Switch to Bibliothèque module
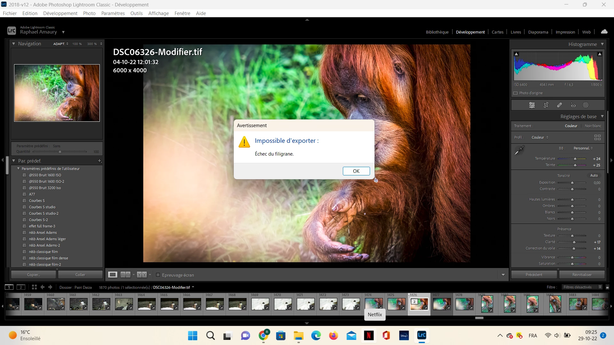The height and width of the screenshot is (345, 614). point(437,32)
